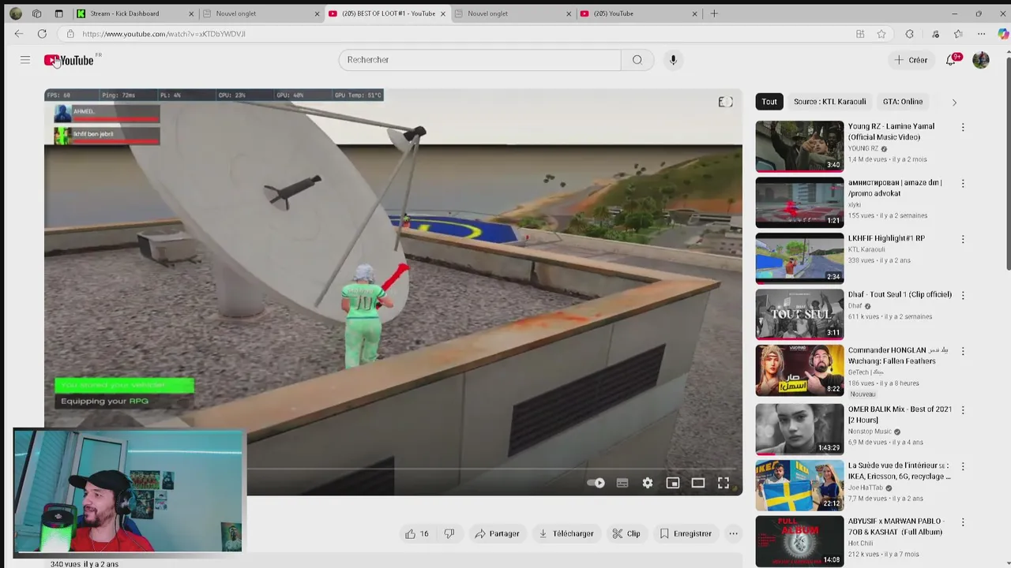Open the favorites list toolbar icon

[x=958, y=34]
